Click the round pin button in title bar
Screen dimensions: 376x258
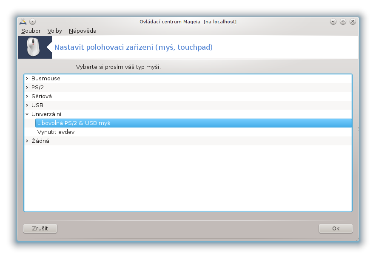[33, 22]
